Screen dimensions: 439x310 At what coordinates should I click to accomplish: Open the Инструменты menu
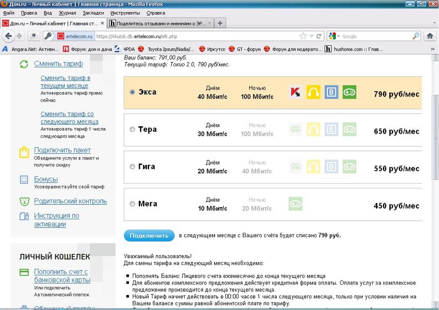click(x=125, y=13)
